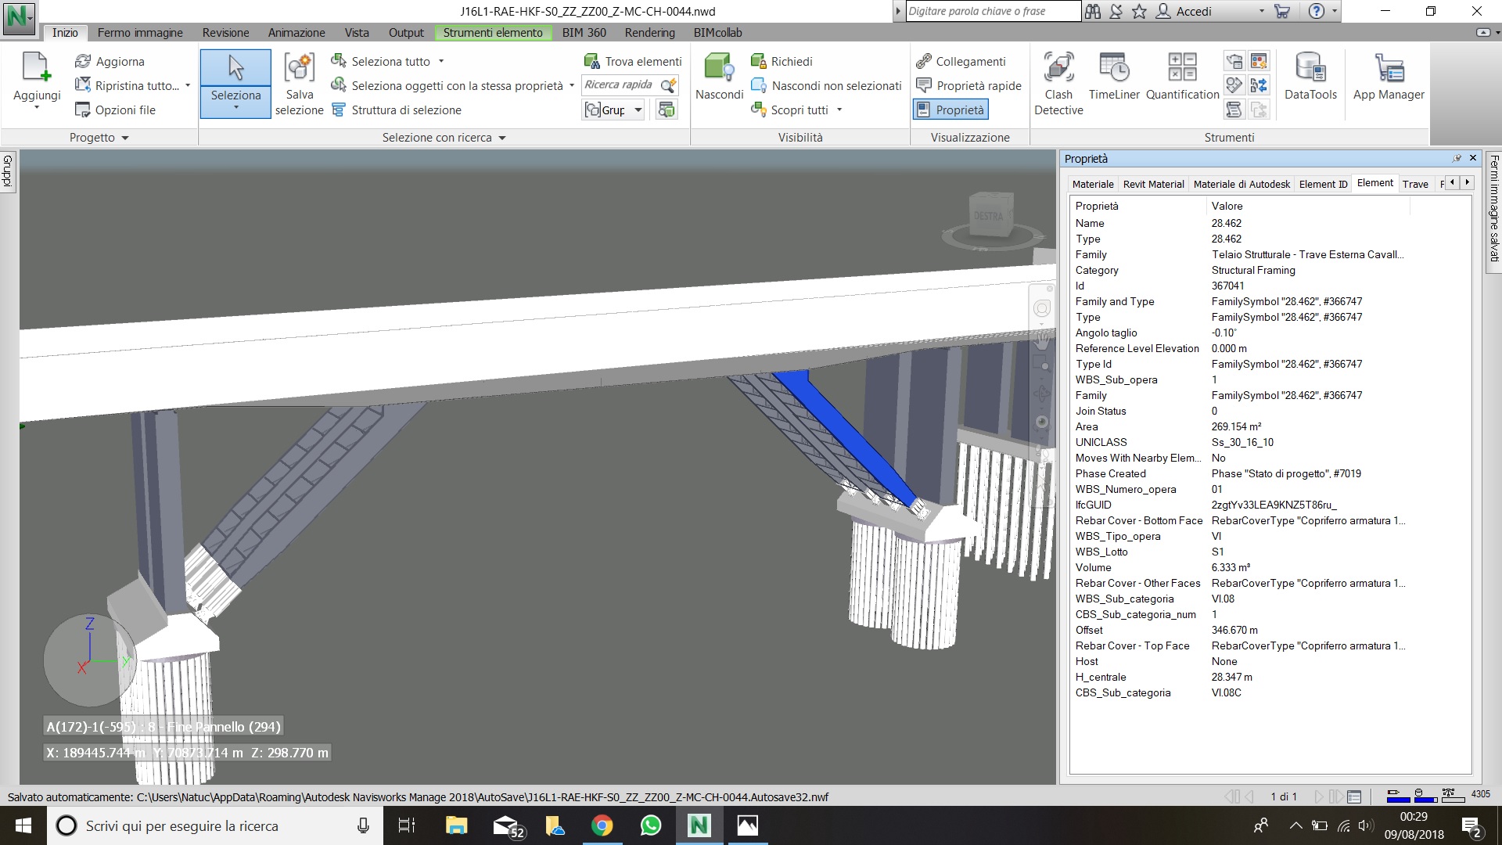Screen dimensions: 1502x845
Task: Open the Revit Material properties tab
Action: click(x=1153, y=184)
